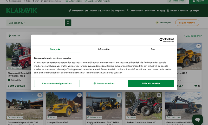
Task: Open the Väghyvel Komatsu GD675 photo
Action: (x=104, y=106)
